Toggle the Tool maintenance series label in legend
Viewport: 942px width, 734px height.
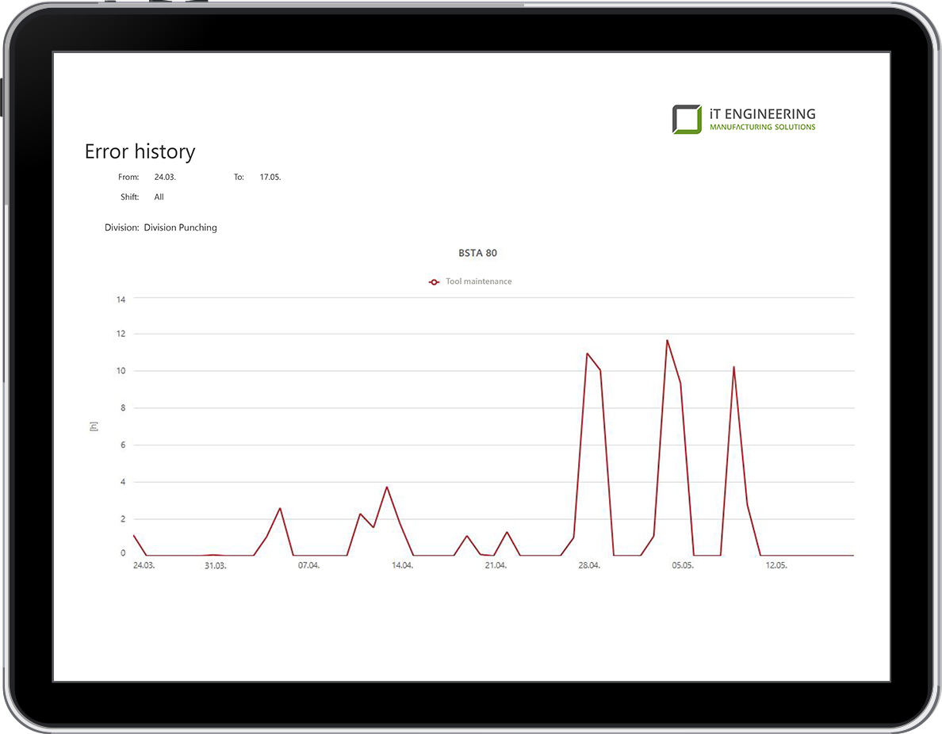(x=478, y=281)
